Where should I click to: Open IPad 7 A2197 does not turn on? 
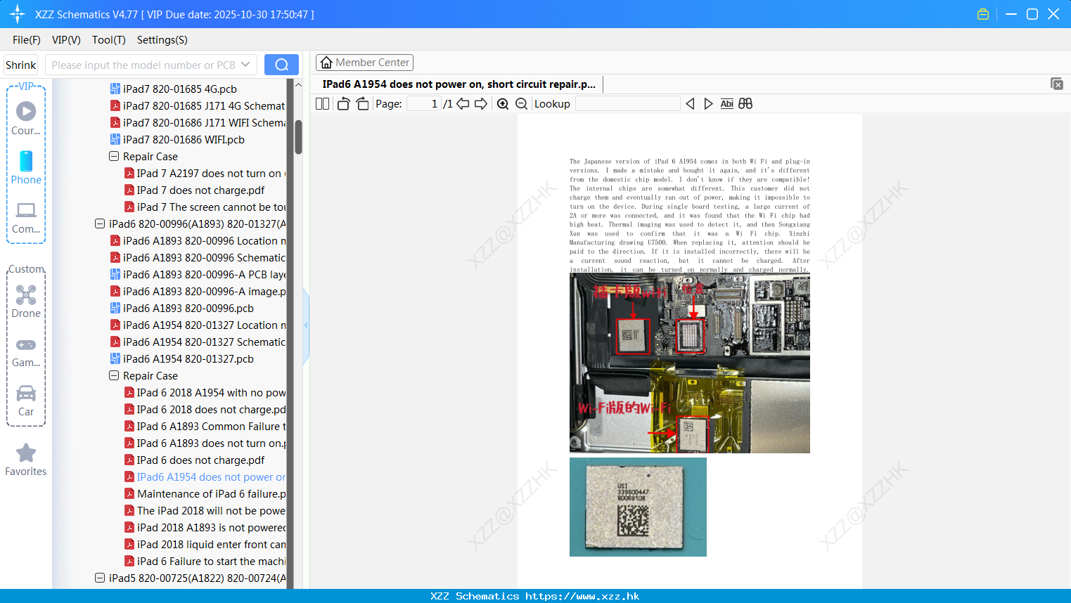coord(205,173)
